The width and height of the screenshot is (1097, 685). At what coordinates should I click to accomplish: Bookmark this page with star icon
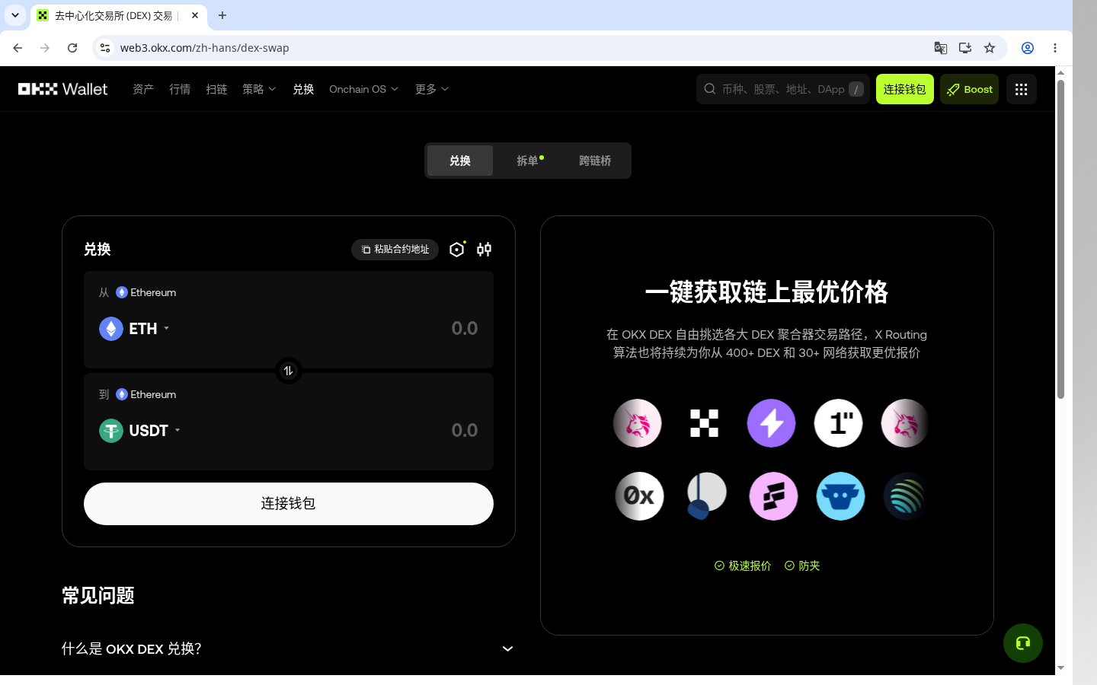pos(990,48)
